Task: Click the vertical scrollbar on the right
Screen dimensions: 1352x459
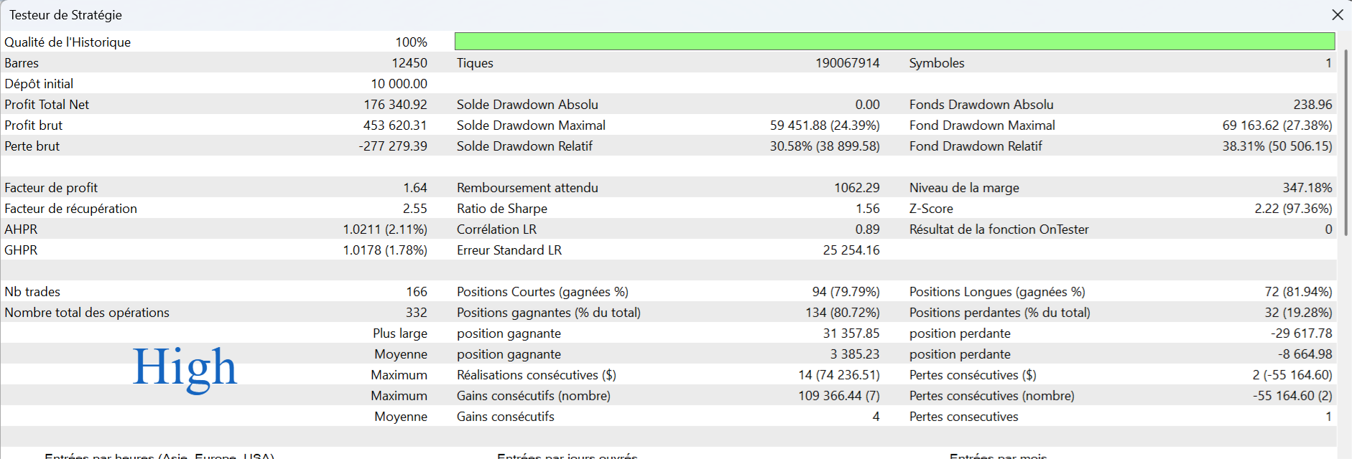Action: coord(1346,143)
